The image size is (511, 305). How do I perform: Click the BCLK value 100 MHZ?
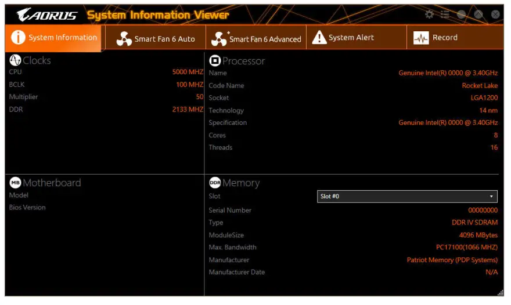coord(190,84)
